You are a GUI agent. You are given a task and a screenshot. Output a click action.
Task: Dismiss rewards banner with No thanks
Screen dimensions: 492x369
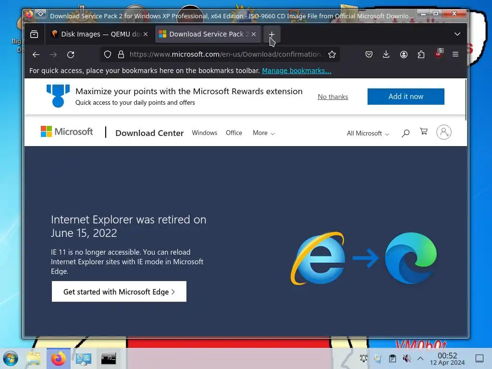click(x=333, y=97)
